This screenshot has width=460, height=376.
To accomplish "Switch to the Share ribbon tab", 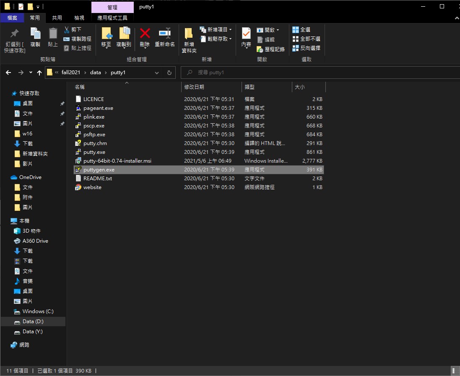I will click(57, 18).
